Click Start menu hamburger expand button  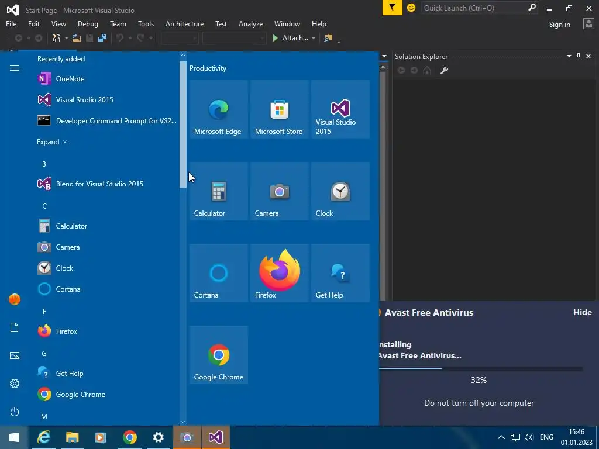tap(15, 68)
